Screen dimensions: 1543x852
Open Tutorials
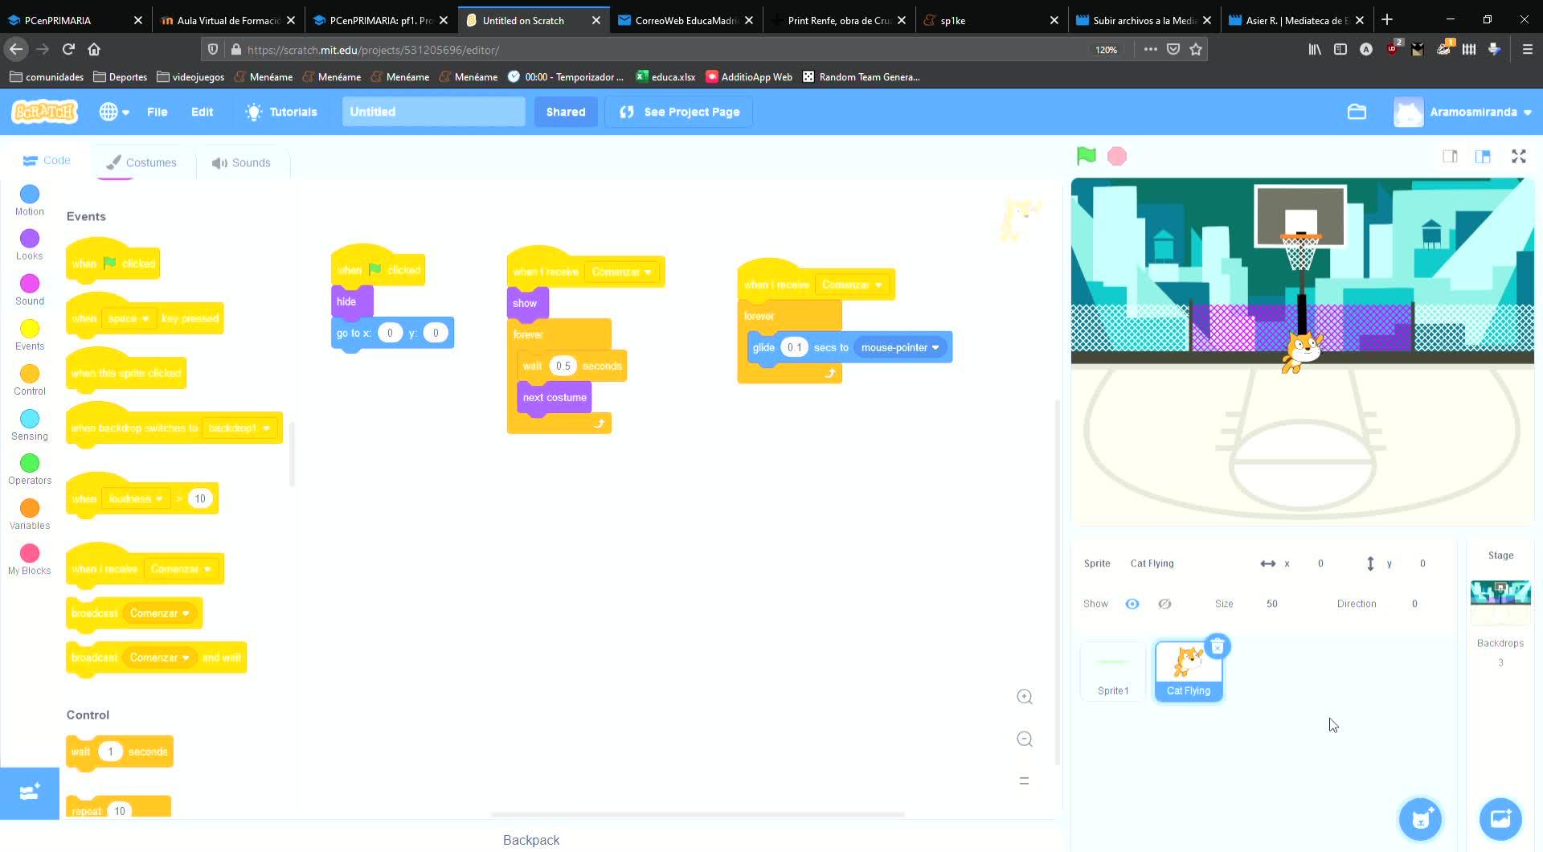(281, 112)
